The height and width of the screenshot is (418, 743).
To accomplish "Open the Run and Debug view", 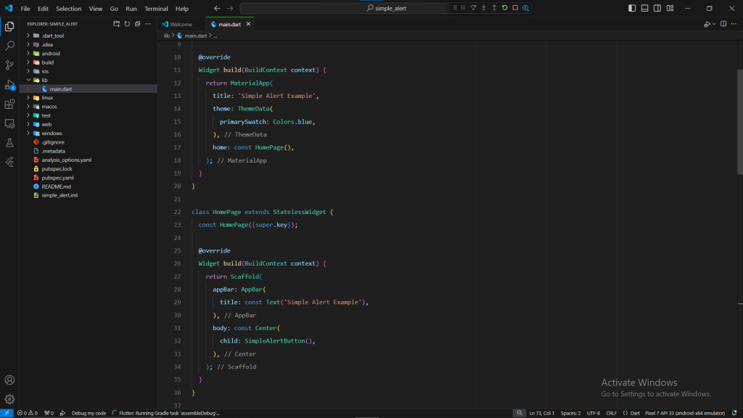I will [x=9, y=85].
